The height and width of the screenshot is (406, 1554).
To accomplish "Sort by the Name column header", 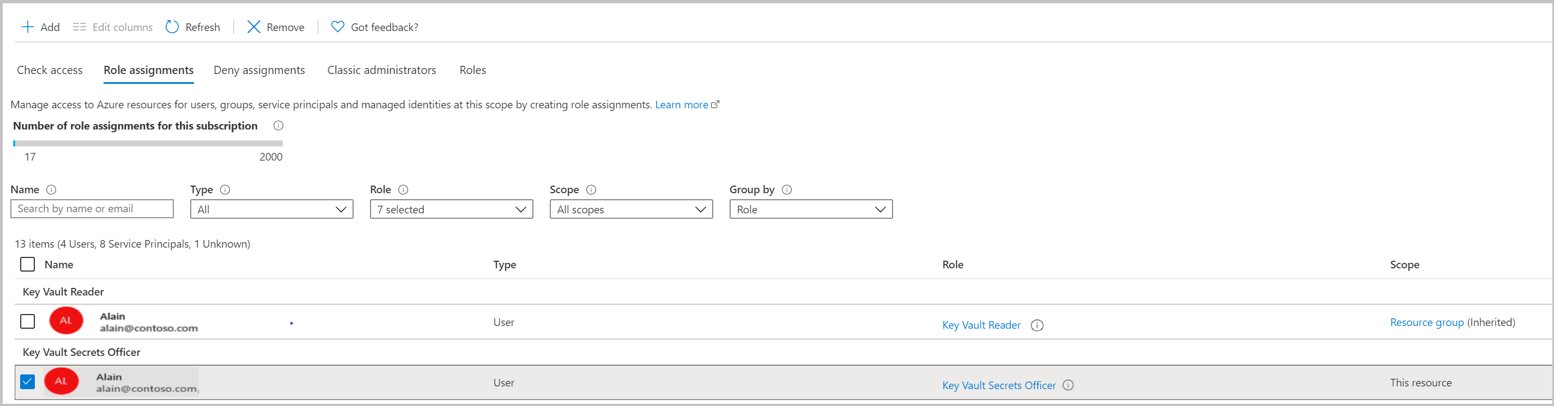I will point(58,264).
